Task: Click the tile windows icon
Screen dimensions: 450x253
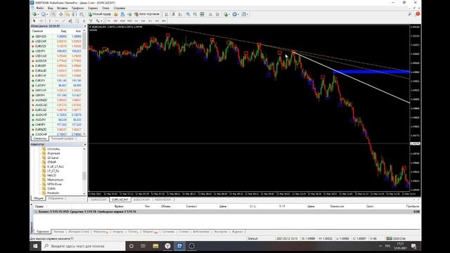Action: [202, 14]
